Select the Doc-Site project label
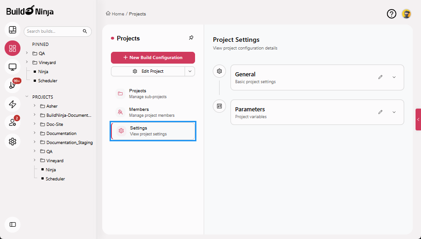421x239 pixels. [x=55, y=124]
